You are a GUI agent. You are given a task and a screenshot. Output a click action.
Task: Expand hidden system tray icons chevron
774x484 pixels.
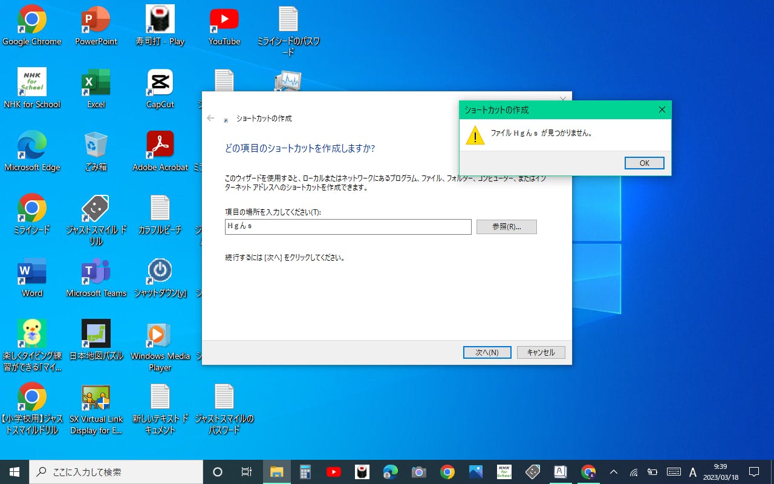pos(614,472)
